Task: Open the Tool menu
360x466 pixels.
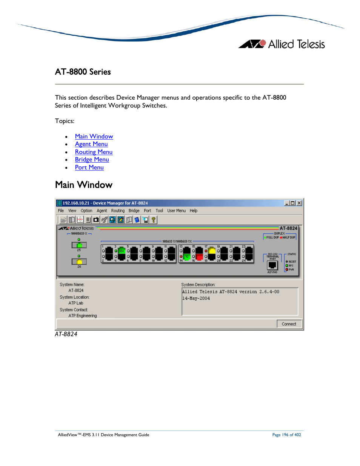Action: tap(159, 211)
